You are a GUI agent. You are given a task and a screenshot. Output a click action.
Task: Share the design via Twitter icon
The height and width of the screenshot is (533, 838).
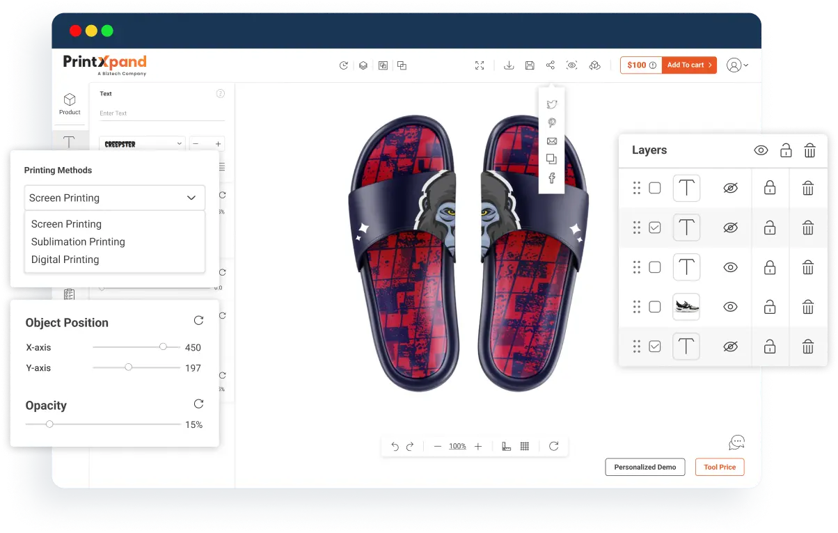pos(552,104)
